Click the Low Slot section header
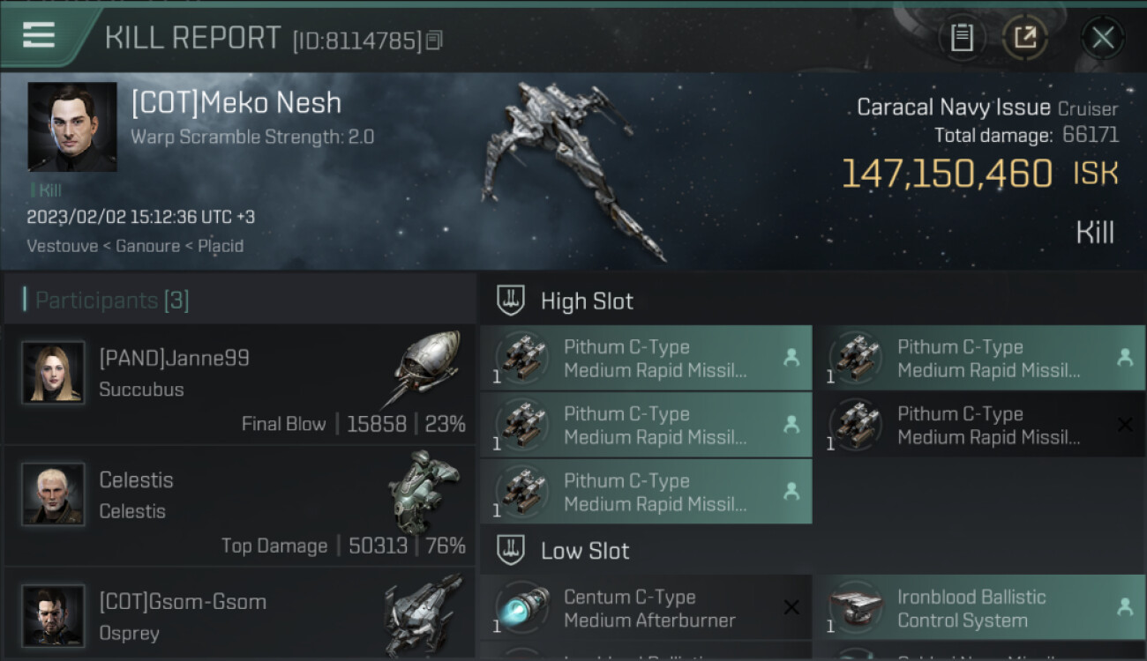Viewport: 1147px width, 661px height. (585, 551)
